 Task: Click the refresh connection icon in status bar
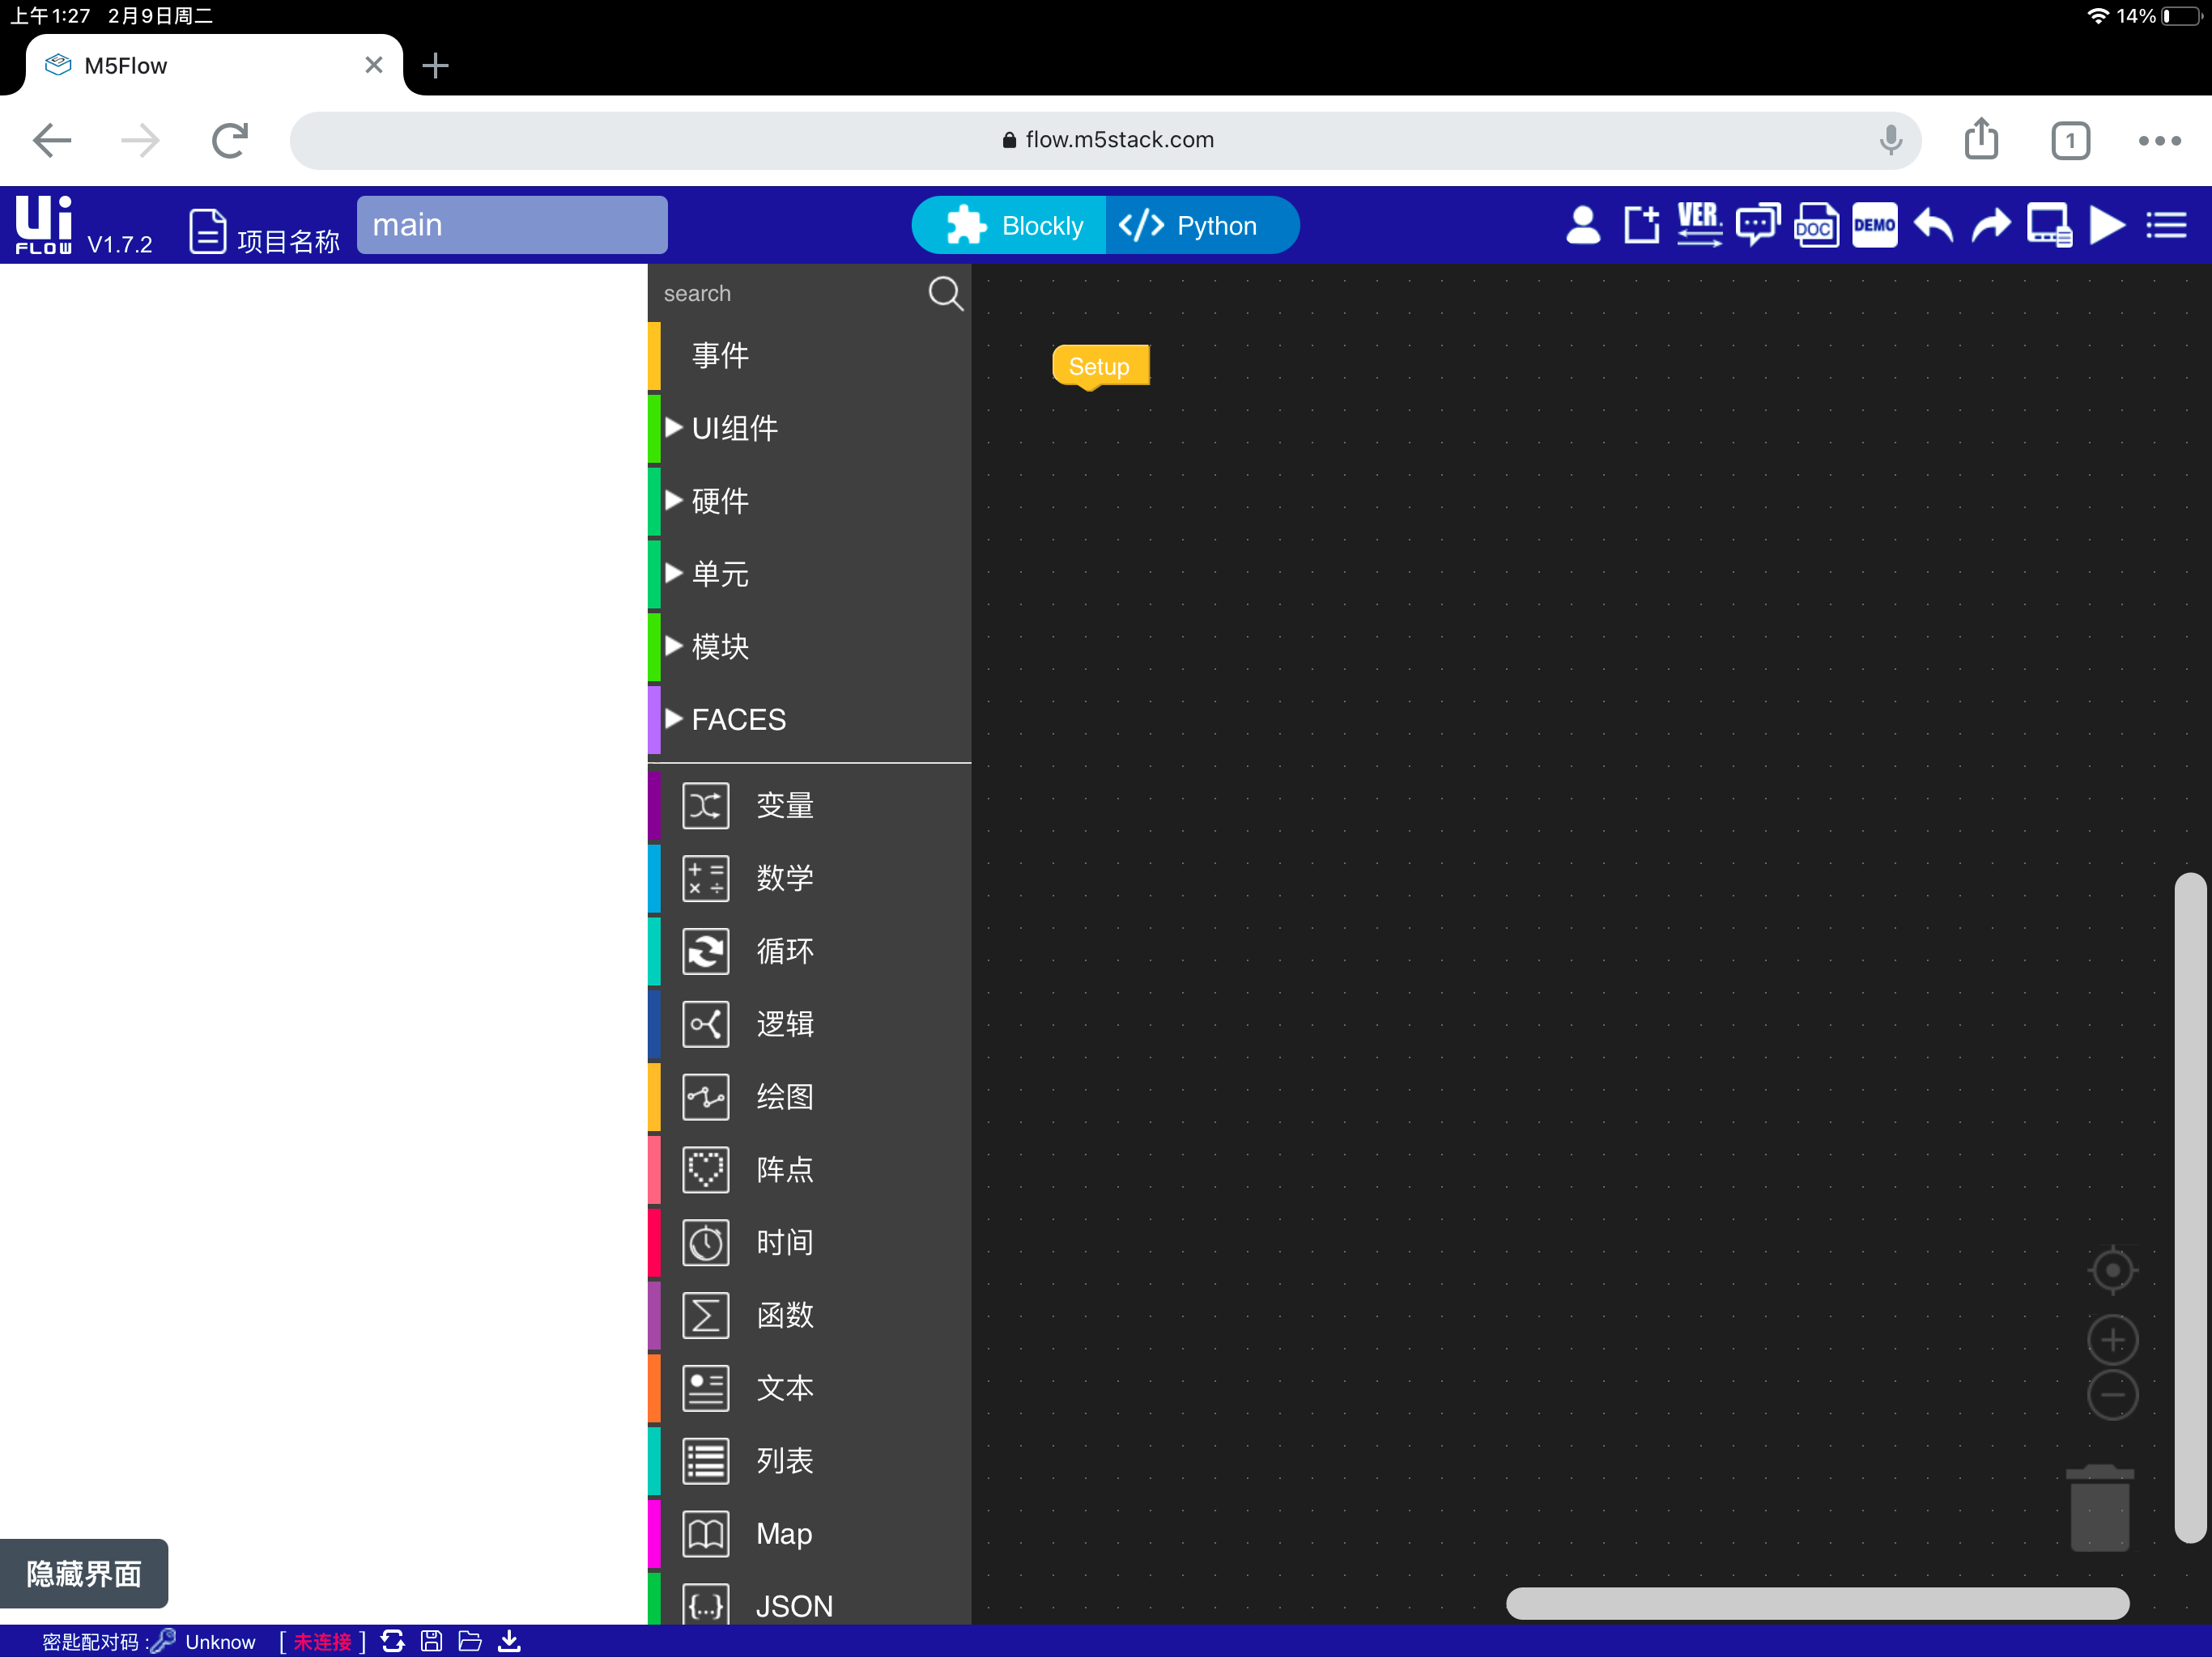[392, 1641]
